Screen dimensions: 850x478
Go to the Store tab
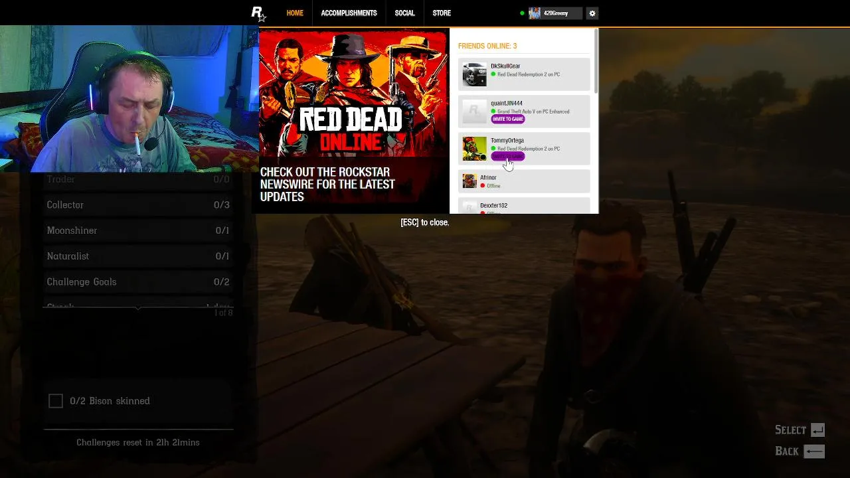click(x=442, y=13)
